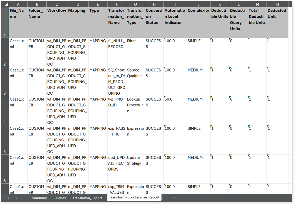Select column K header

[220, 4]
